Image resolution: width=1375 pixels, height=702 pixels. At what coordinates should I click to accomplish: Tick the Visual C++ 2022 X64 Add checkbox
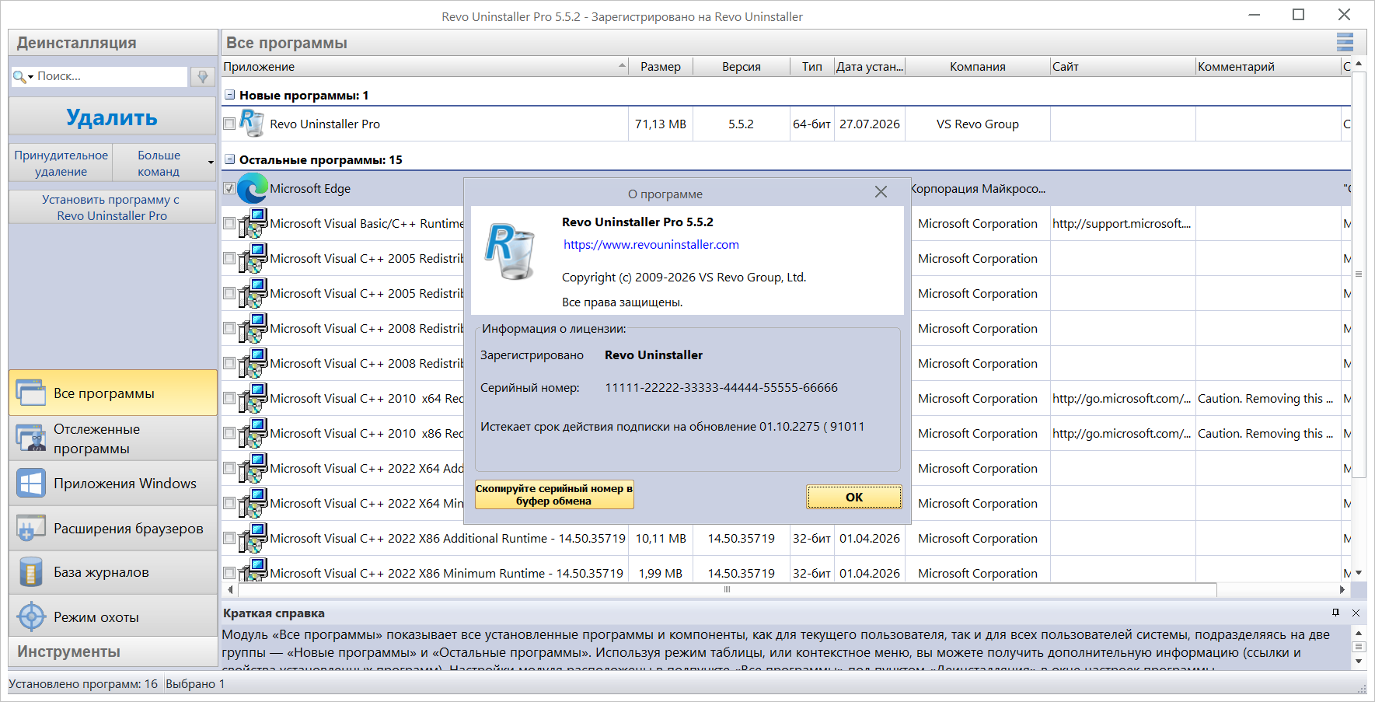[x=229, y=468]
